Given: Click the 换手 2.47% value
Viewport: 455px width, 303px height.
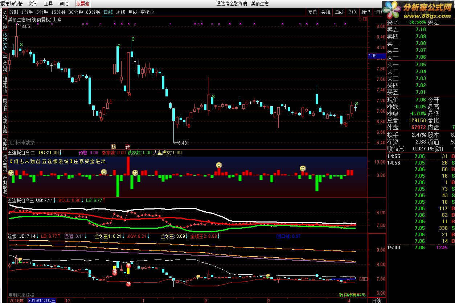Looking at the screenshot, I should point(418,135).
